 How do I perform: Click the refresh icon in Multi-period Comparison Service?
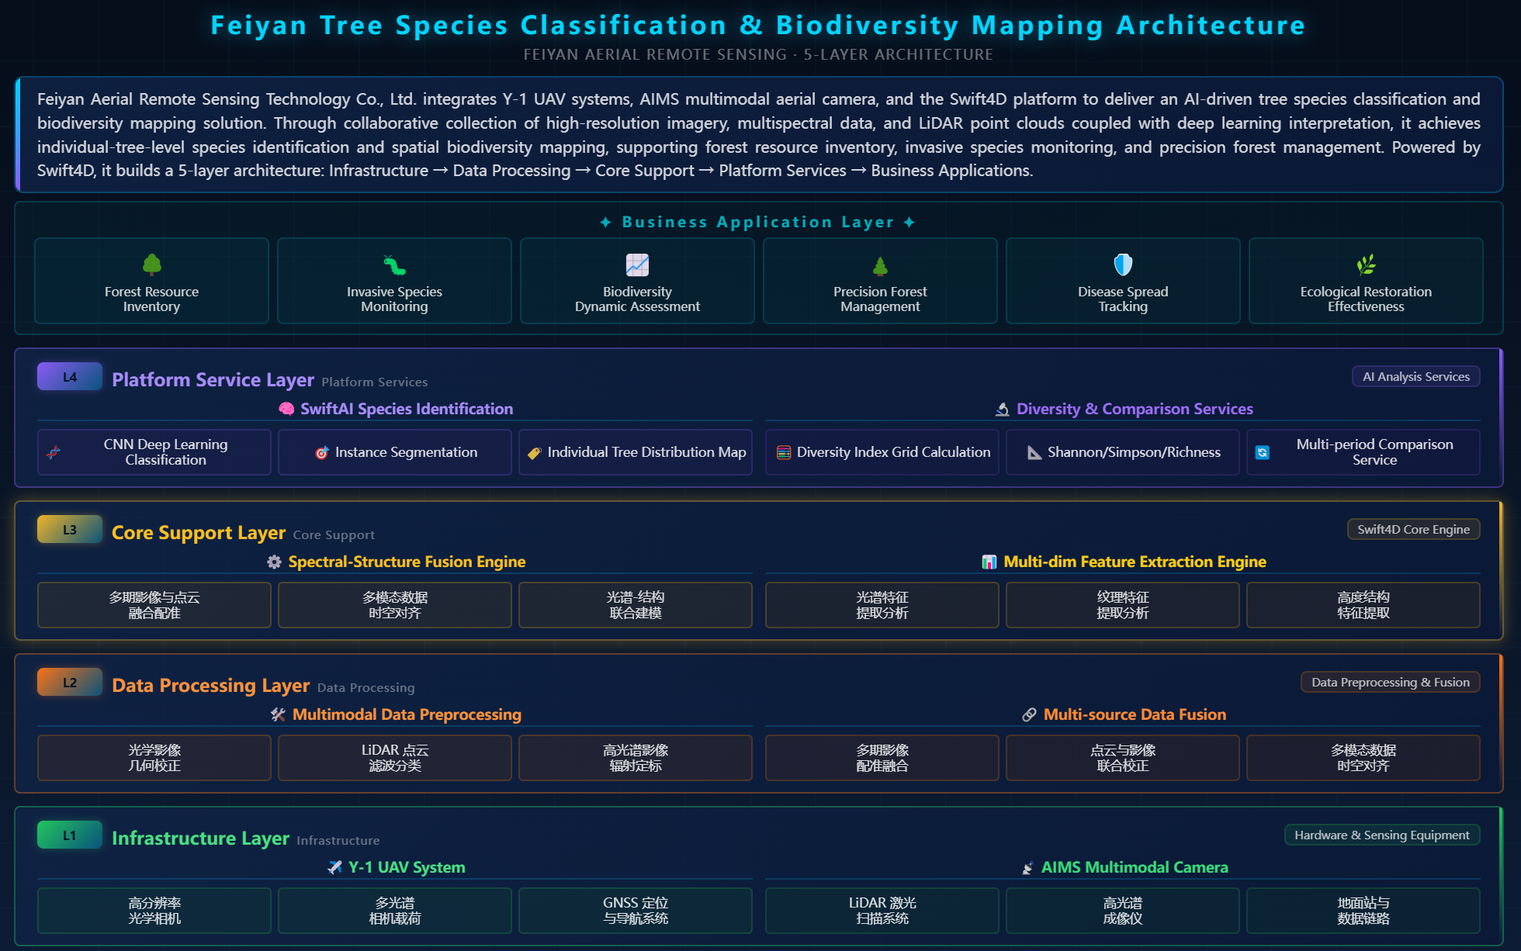(1263, 452)
